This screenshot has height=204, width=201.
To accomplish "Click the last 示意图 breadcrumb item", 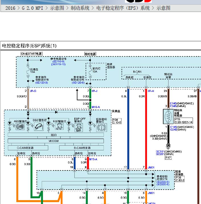I will [x=163, y=8].
